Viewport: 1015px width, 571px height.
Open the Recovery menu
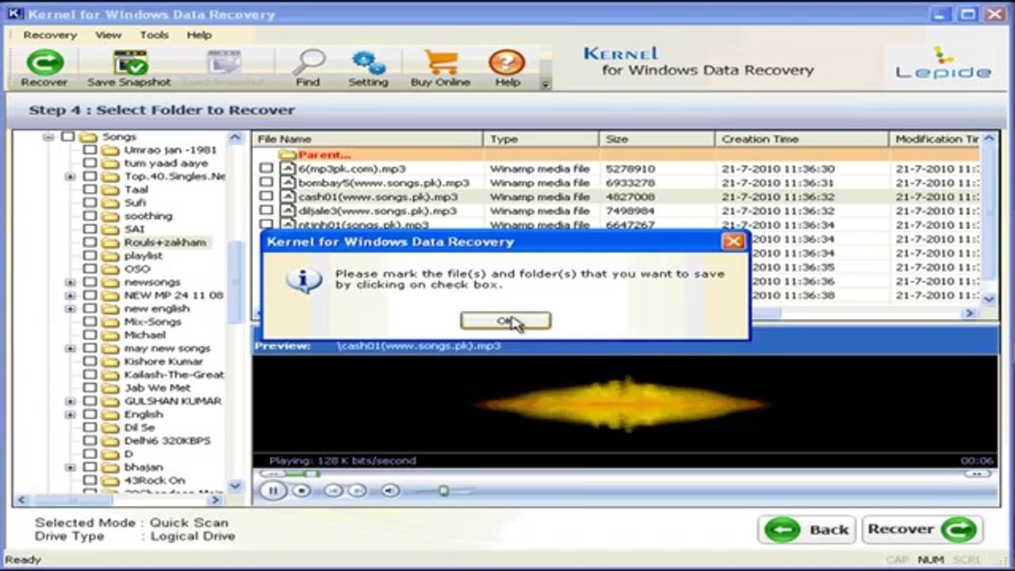tap(50, 35)
